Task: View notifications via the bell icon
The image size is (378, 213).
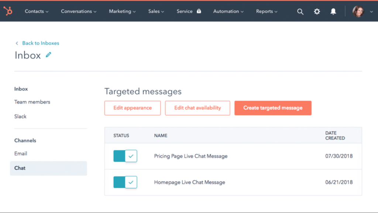Action: 333,11
